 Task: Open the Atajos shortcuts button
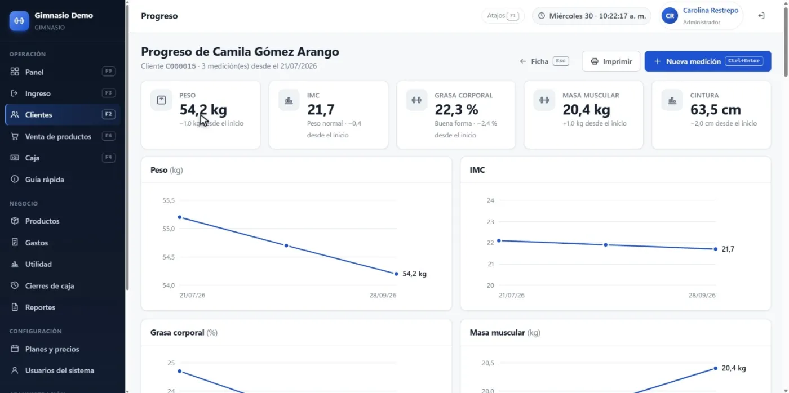[x=503, y=16]
